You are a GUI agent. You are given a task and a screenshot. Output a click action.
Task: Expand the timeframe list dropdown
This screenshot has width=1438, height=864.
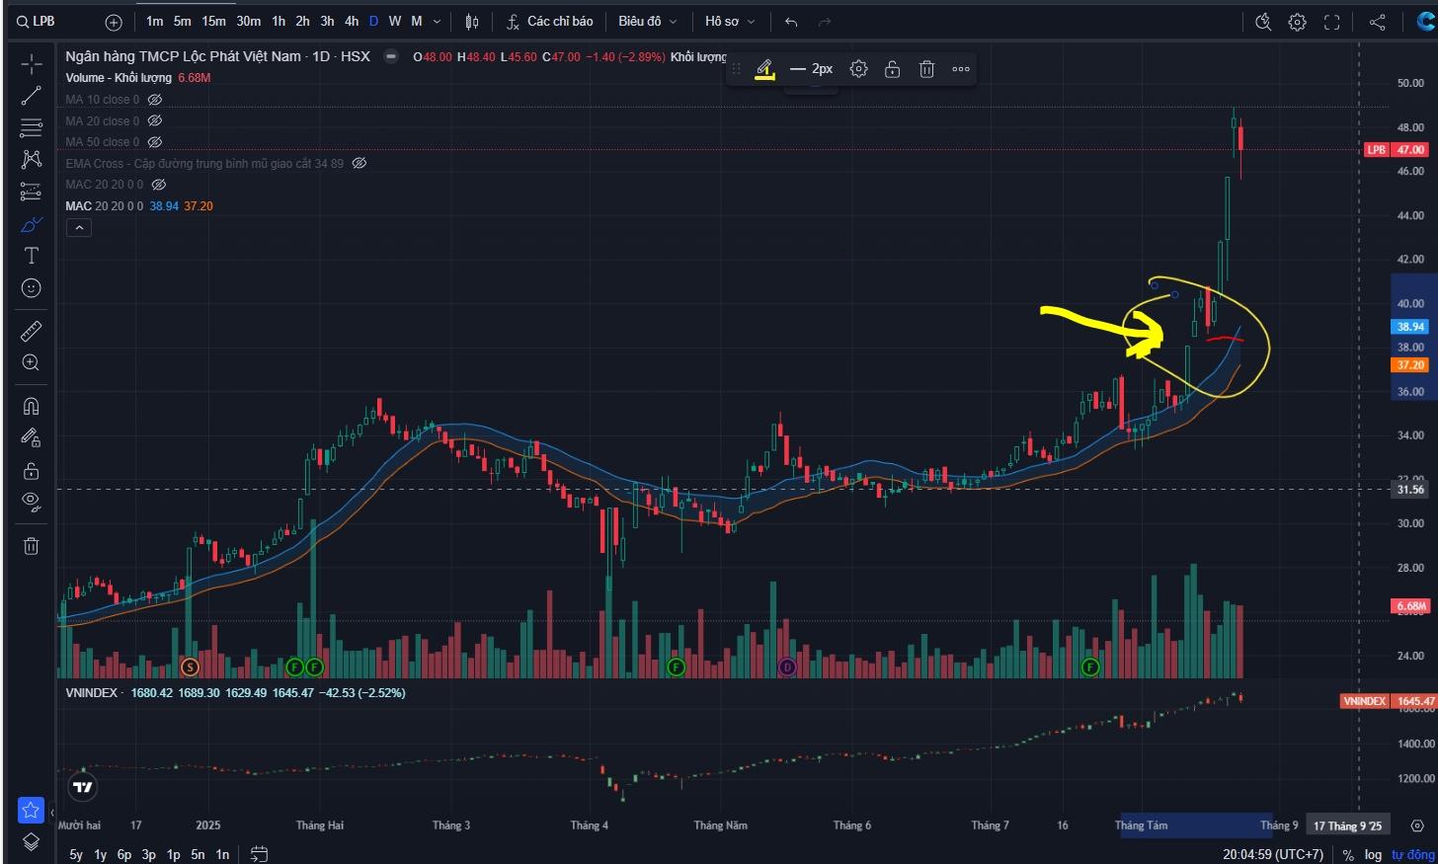[438, 22]
